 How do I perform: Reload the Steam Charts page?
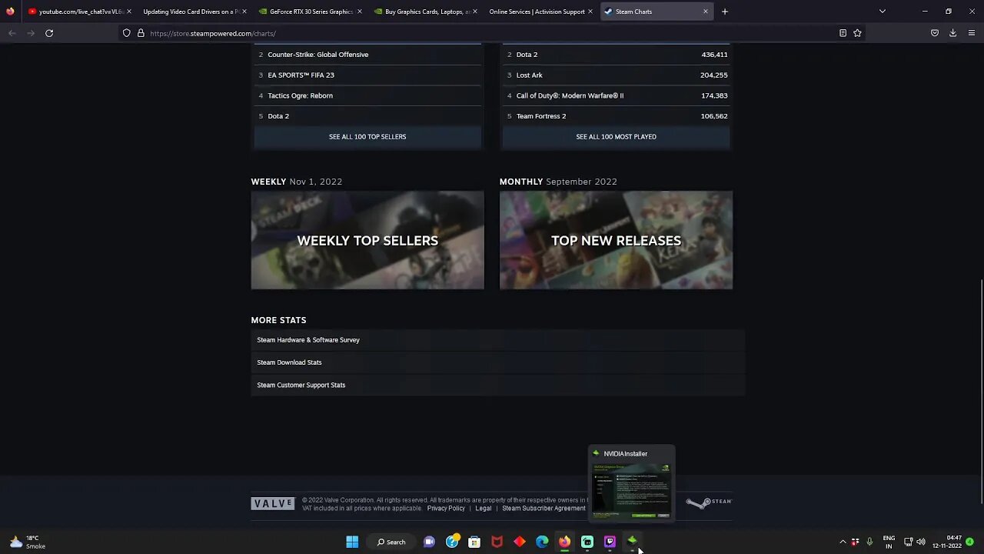(49, 33)
